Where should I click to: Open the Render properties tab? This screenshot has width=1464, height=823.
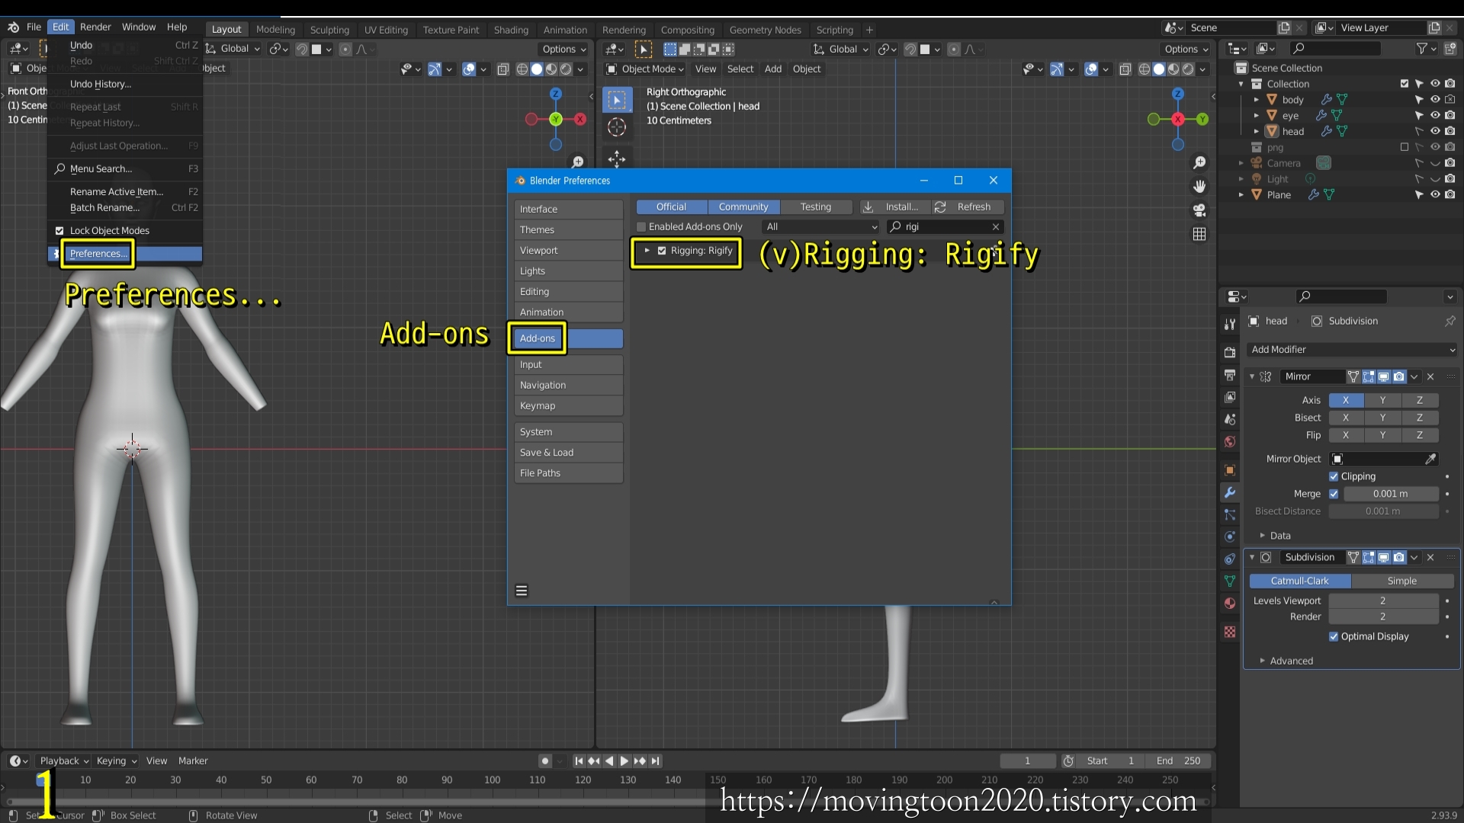coord(1229,352)
